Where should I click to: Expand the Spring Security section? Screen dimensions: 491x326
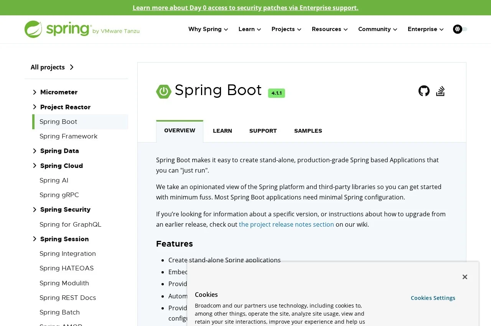35,209
